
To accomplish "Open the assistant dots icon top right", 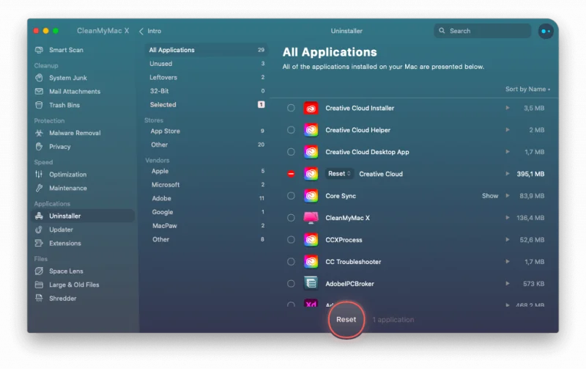I will (546, 31).
